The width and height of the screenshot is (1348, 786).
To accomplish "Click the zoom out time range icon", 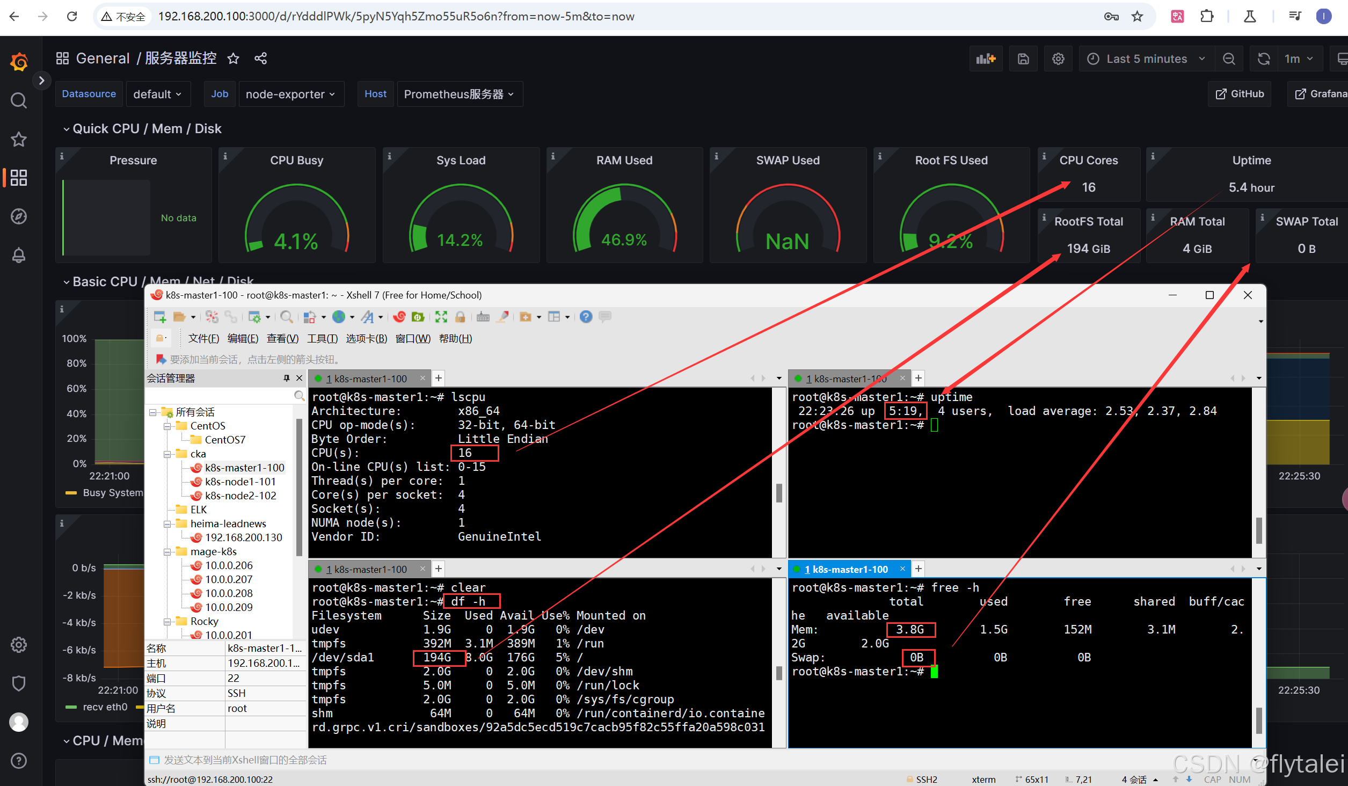I will pyautogui.click(x=1229, y=59).
